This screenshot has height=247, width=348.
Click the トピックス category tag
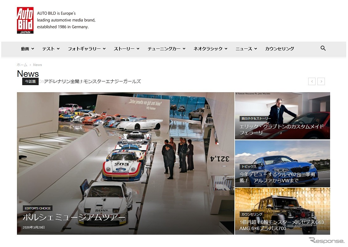point(249,167)
